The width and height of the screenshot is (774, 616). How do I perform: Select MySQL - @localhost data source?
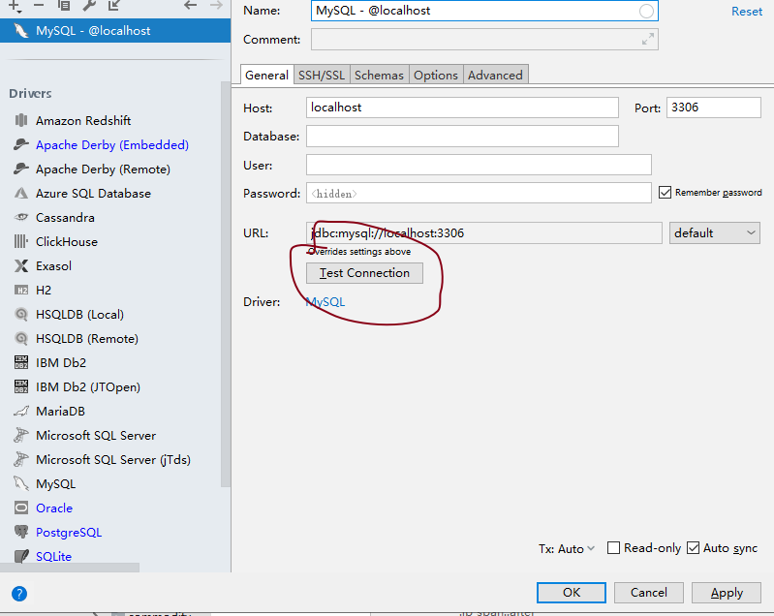[115, 31]
